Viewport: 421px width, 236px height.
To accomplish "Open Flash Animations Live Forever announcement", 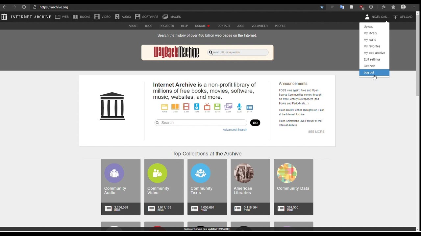I will pyautogui.click(x=300, y=123).
